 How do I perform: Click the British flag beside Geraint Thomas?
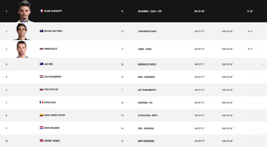pos(41,141)
